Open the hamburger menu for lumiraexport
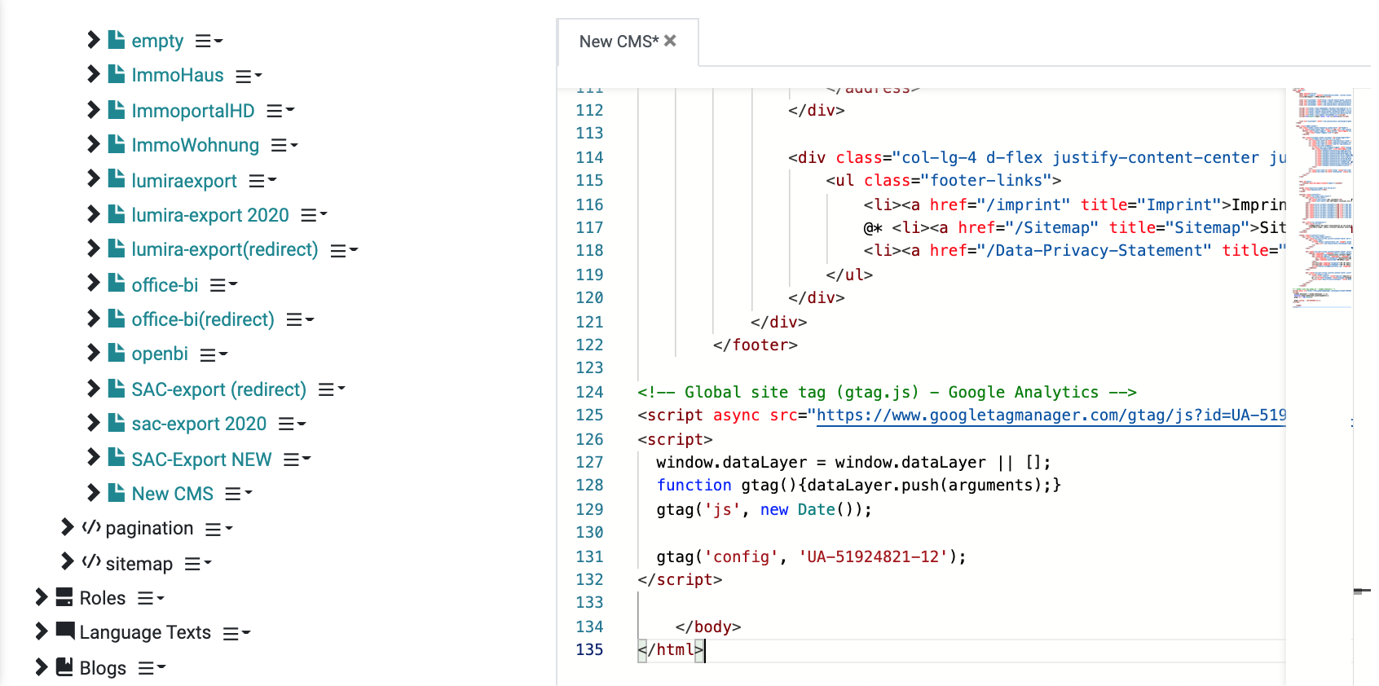The height and width of the screenshot is (686, 1379). coord(262,180)
